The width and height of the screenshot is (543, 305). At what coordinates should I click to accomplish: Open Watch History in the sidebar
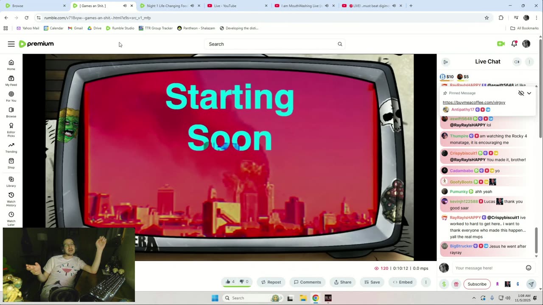11,199
